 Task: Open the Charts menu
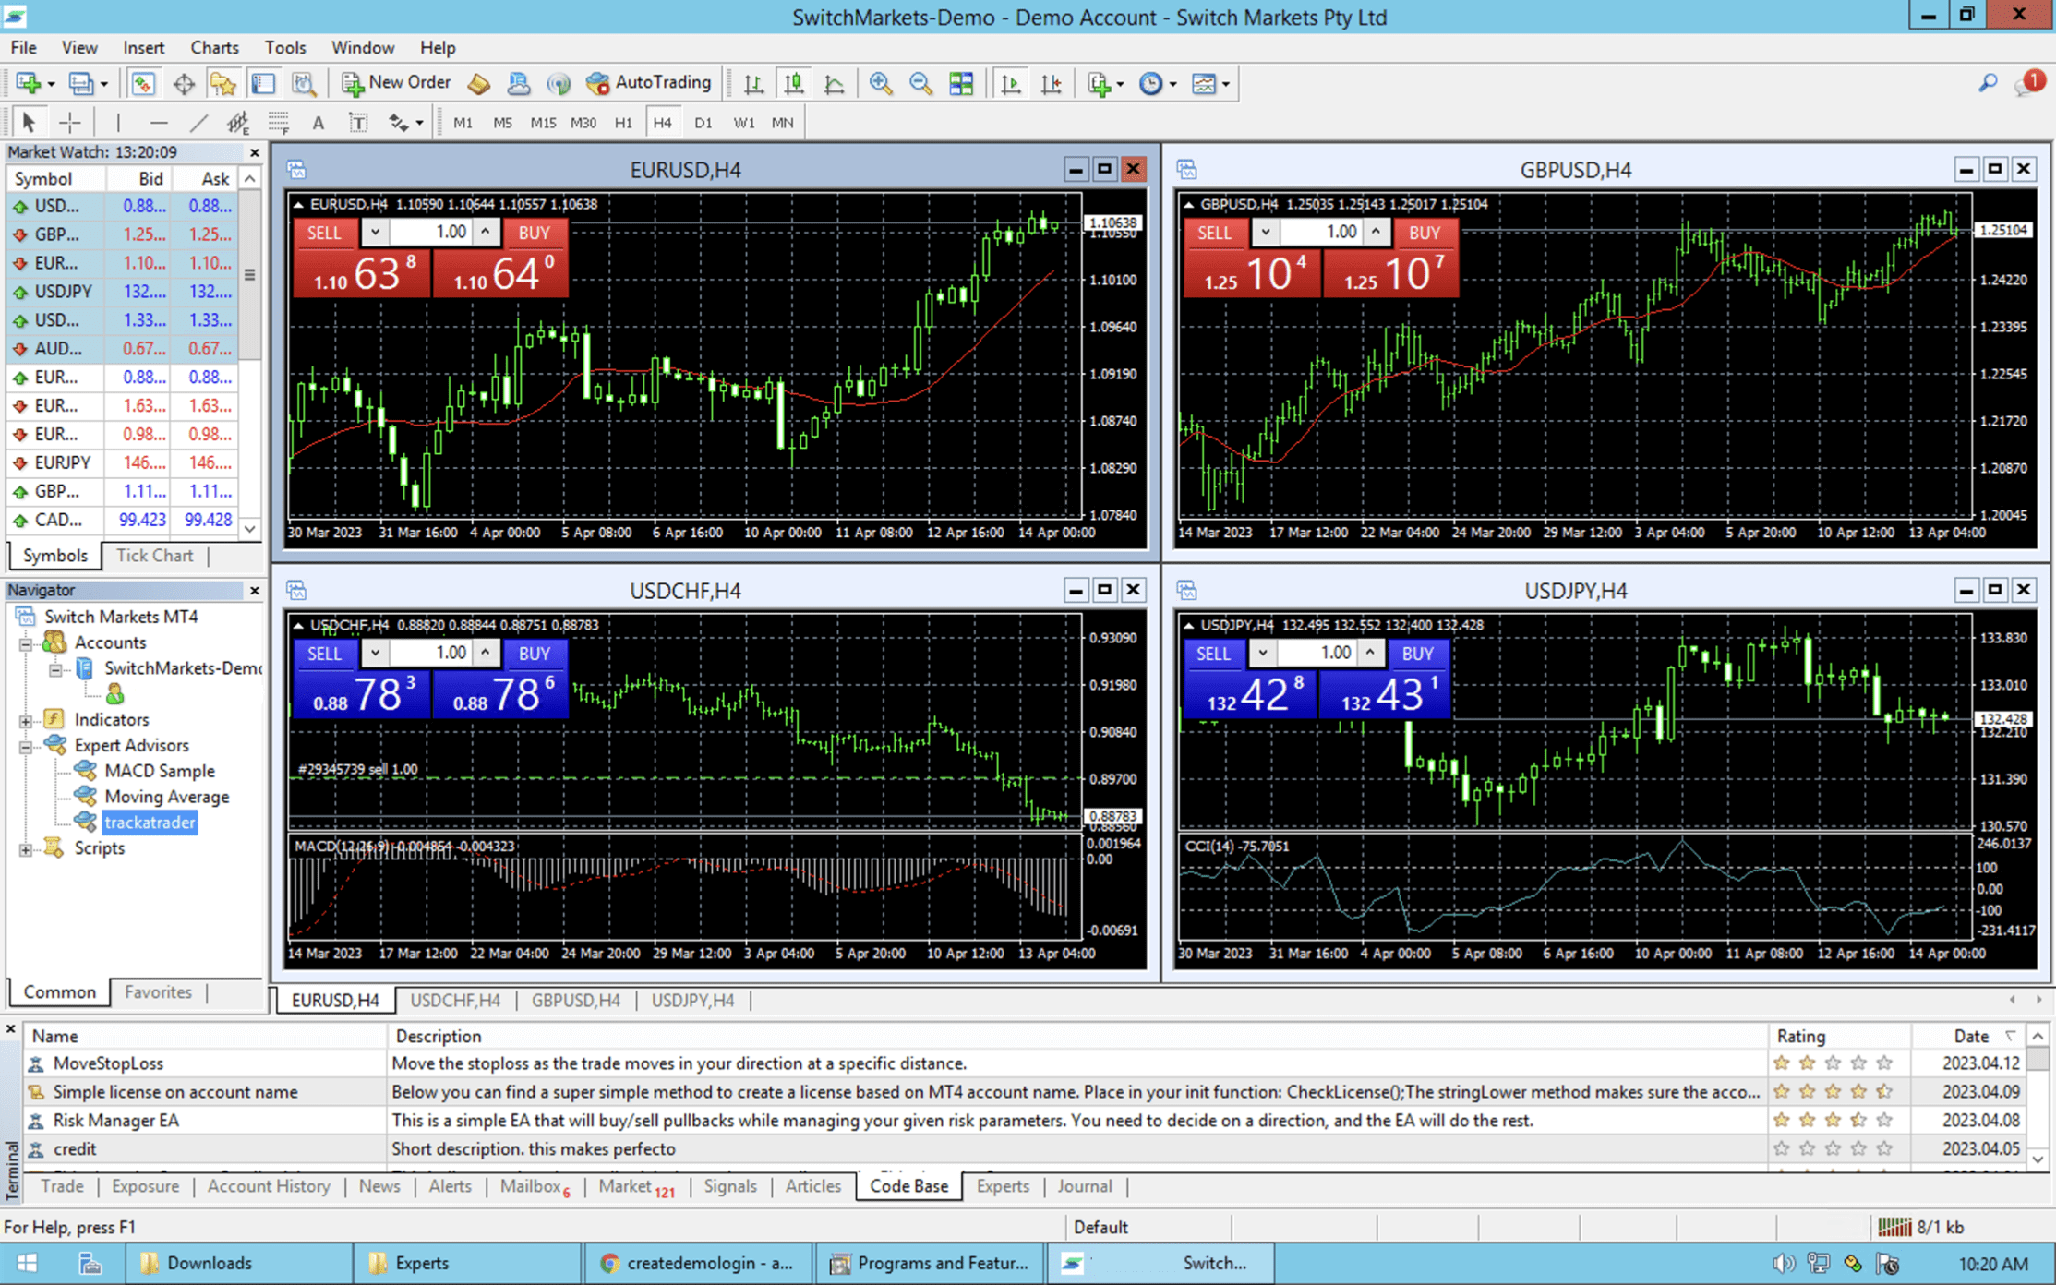[214, 47]
